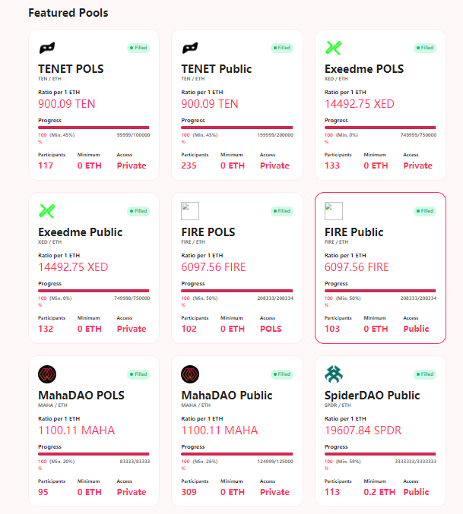This screenshot has width=463, height=514.
Task: Click the progress bar of MahaDAO Public
Action: click(x=237, y=454)
